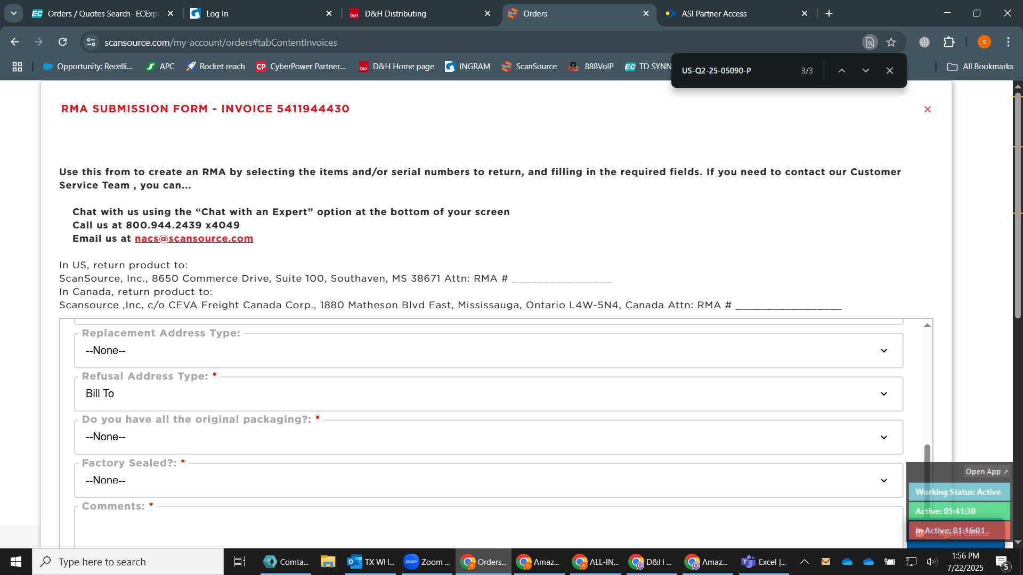Open Chrome three-dot menu
The height and width of the screenshot is (575, 1023).
[x=1008, y=42]
